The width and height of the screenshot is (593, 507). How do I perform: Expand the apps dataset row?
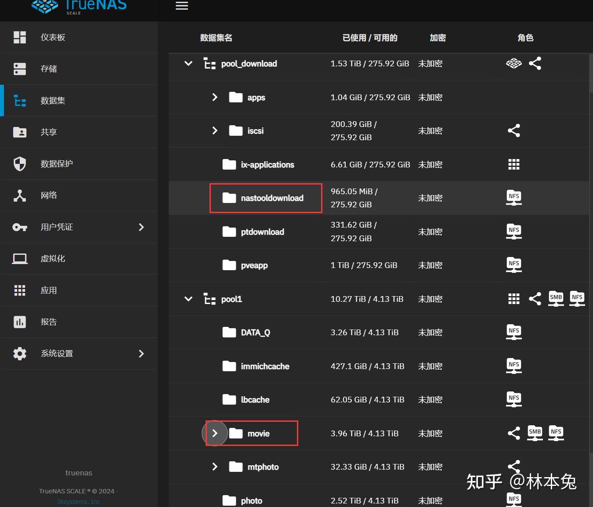click(215, 97)
